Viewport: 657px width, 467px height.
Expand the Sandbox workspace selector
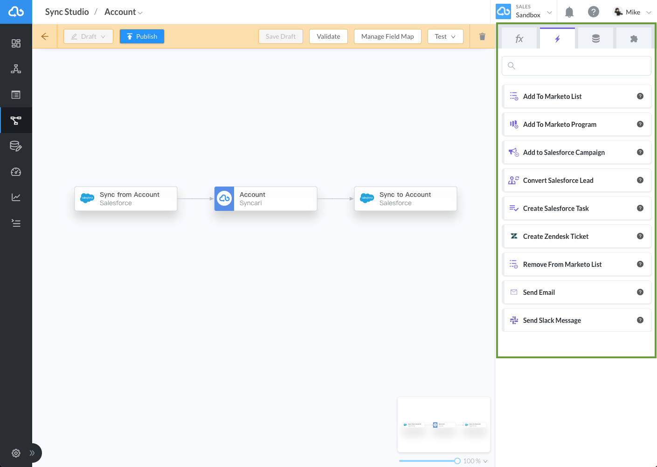pos(549,12)
